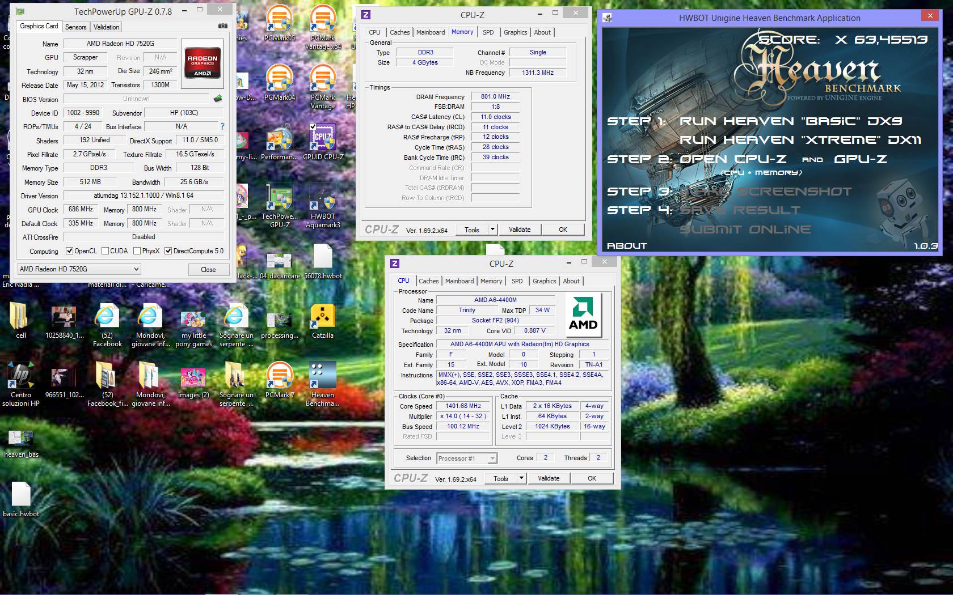Open the Heaven Benchmark desktop shortcut
This screenshot has height=595, width=953.
coord(323,384)
